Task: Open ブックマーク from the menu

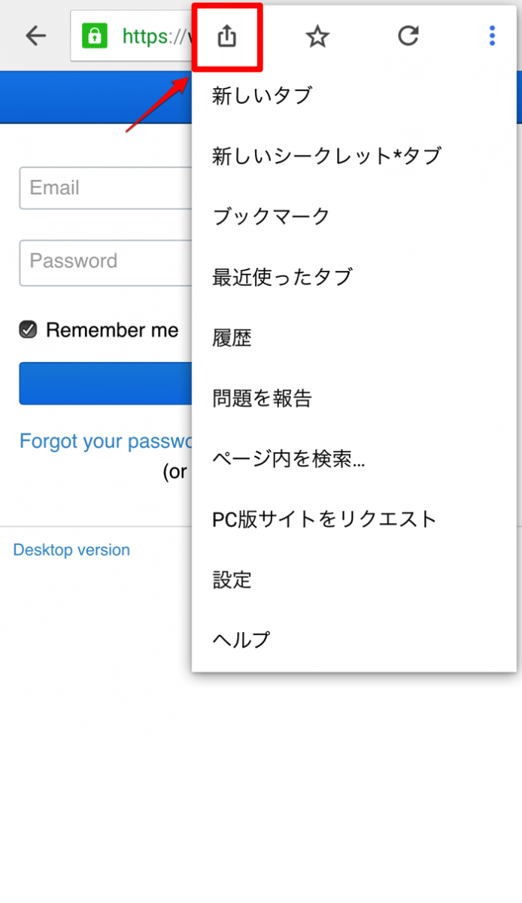Action: coord(270,216)
